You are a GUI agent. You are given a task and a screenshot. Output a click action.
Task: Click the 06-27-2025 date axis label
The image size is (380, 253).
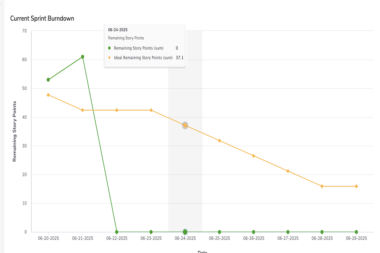pyautogui.click(x=288, y=238)
